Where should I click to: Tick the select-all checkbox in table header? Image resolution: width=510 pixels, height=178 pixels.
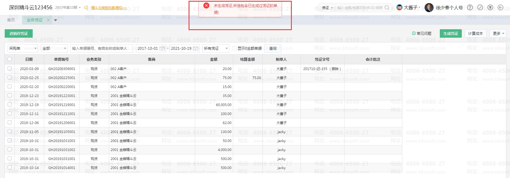click(x=10, y=59)
